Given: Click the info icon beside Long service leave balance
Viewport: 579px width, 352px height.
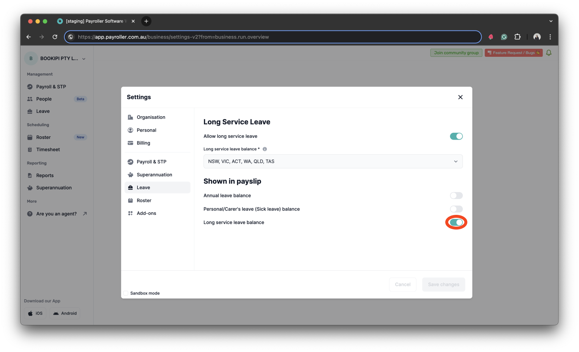Looking at the screenshot, I should coord(265,149).
